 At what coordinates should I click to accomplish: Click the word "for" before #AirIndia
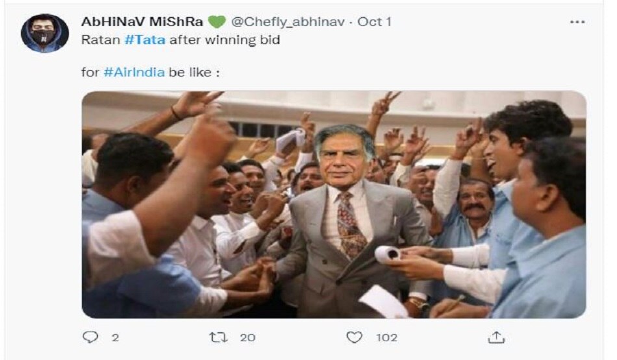(x=90, y=72)
